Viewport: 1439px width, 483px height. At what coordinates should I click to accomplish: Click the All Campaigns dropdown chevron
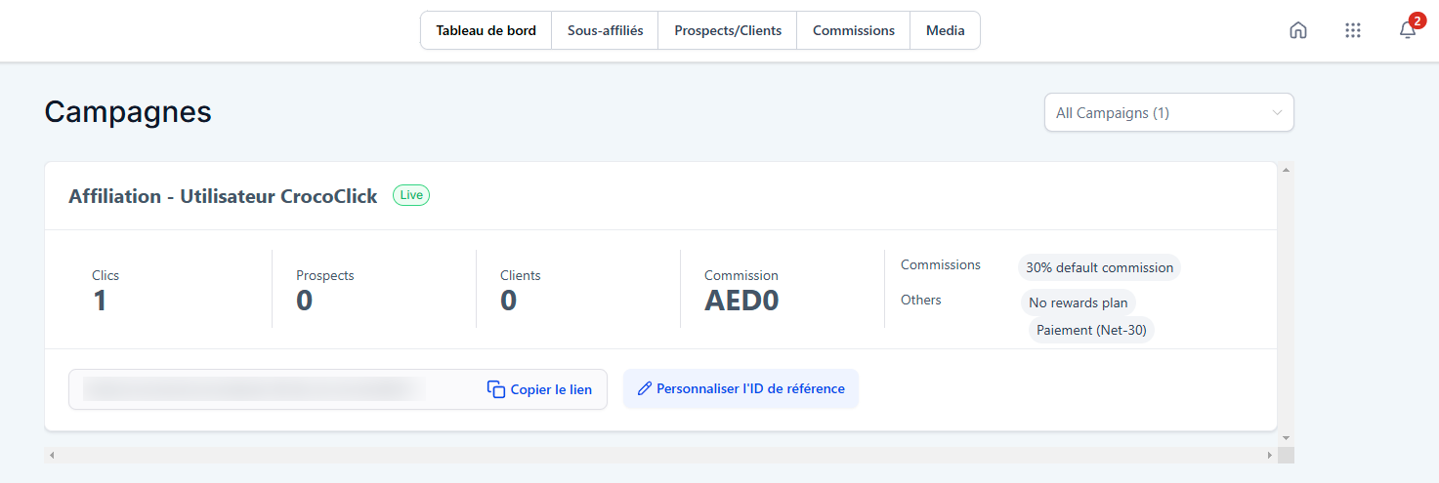click(1276, 112)
